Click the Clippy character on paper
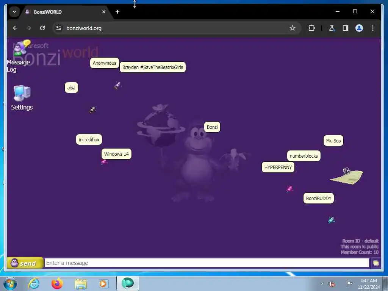 [347, 175]
